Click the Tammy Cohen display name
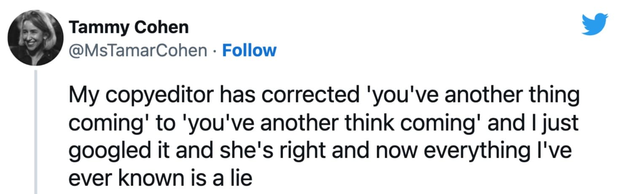This screenshot has height=194, width=620. [x=128, y=28]
